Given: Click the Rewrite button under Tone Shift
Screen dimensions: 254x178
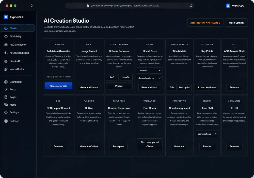Looking at the screenshot, I should [207, 147].
